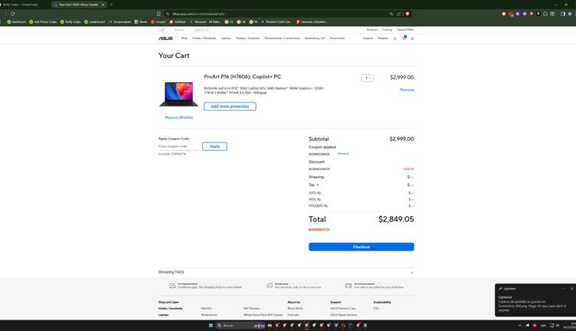Open the ASUS Premium Care footer link
Screen dimensions: 576x331
(x=343, y=309)
